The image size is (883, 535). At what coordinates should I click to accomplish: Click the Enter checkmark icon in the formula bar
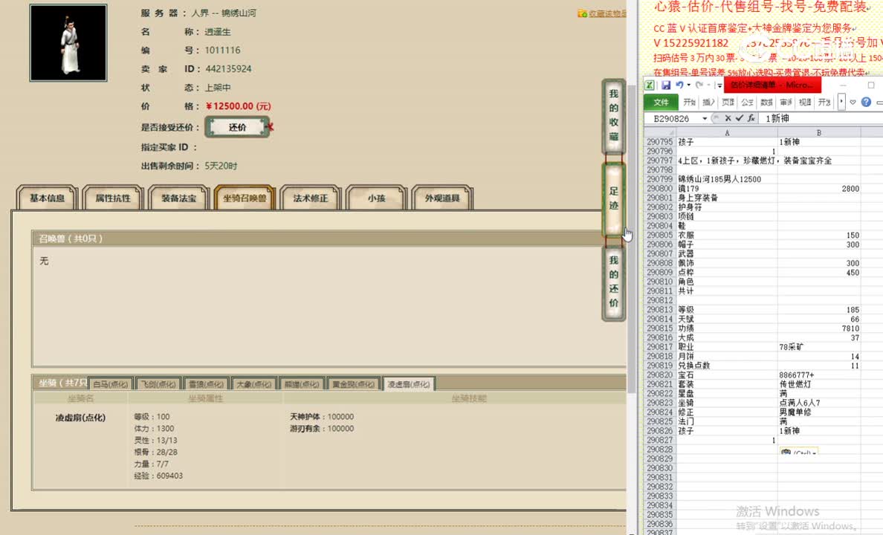point(740,117)
